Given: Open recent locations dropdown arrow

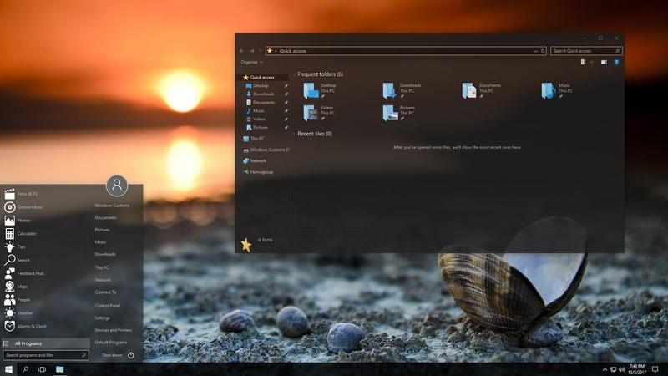Looking at the screenshot, I should (x=261, y=51).
